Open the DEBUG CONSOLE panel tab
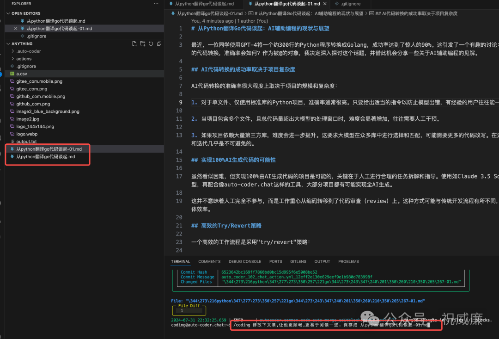This screenshot has height=339, width=499. click(245, 262)
